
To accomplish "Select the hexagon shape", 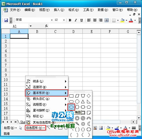I will tap(77, 107).
